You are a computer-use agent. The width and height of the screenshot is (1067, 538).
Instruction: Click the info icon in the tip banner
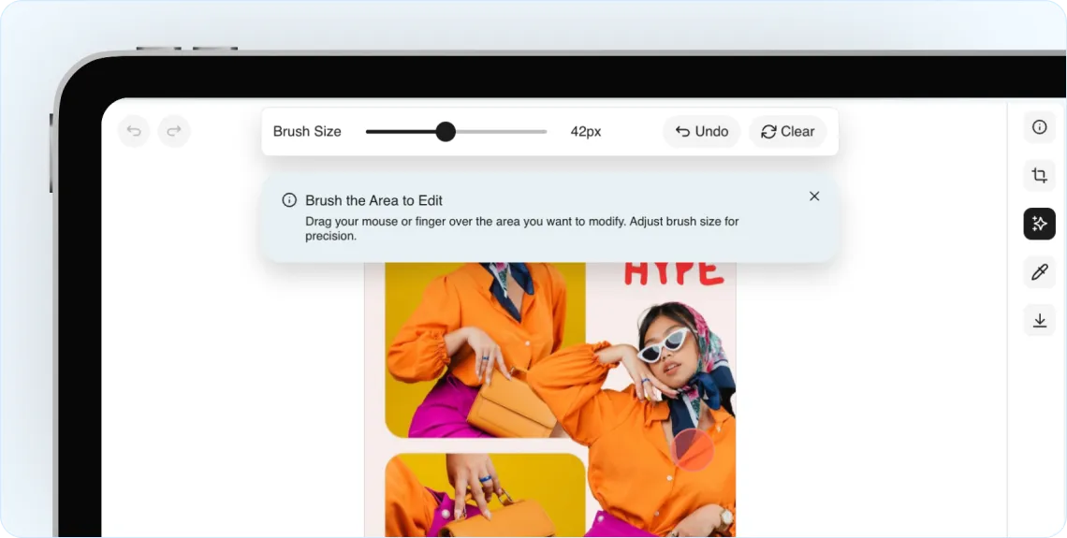point(289,200)
